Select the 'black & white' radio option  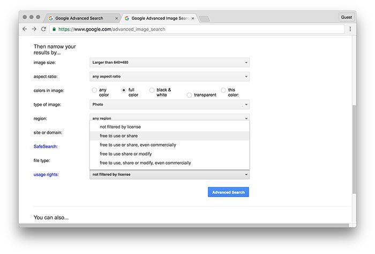[x=152, y=90]
